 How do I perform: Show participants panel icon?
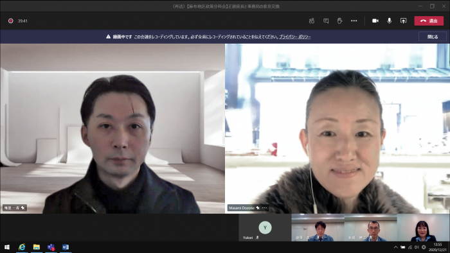(312, 21)
